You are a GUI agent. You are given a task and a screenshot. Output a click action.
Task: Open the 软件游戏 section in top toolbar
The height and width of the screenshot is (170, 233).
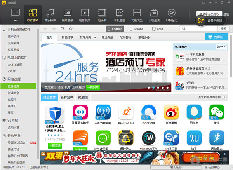pyautogui.click(x=33, y=15)
